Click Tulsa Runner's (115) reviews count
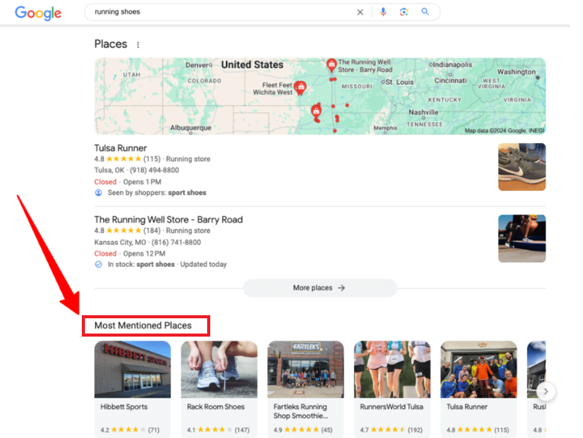This screenshot has height=438, width=583. click(152, 159)
